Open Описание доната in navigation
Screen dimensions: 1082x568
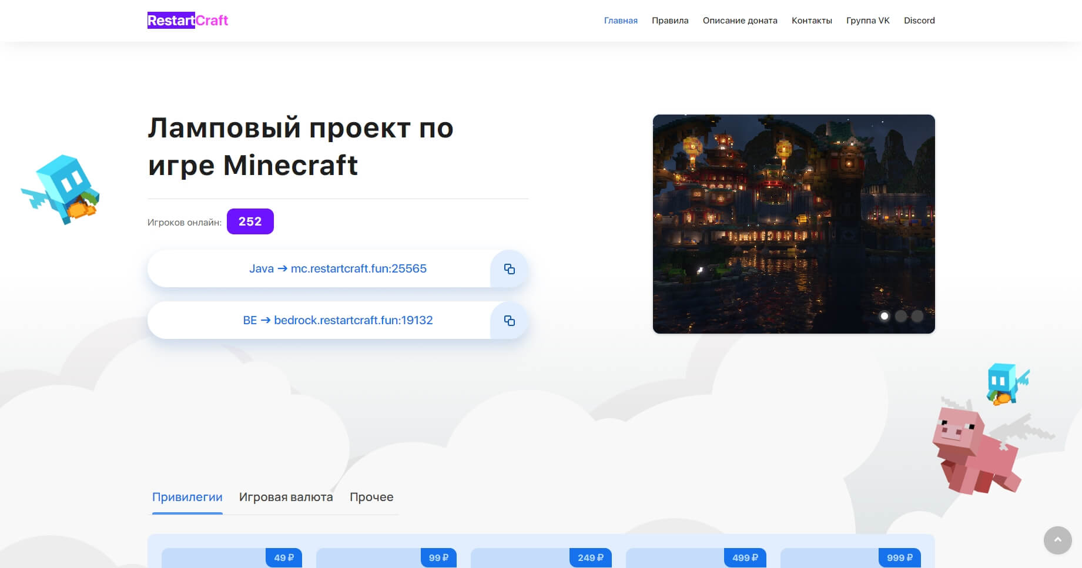[x=740, y=21]
